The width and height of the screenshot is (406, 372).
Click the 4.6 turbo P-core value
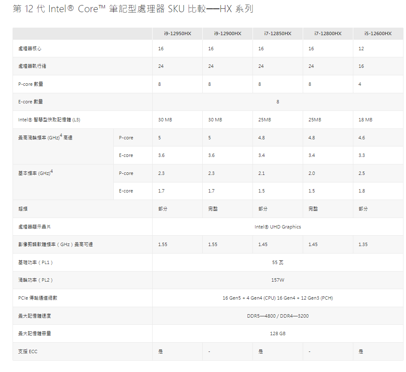[362, 138]
